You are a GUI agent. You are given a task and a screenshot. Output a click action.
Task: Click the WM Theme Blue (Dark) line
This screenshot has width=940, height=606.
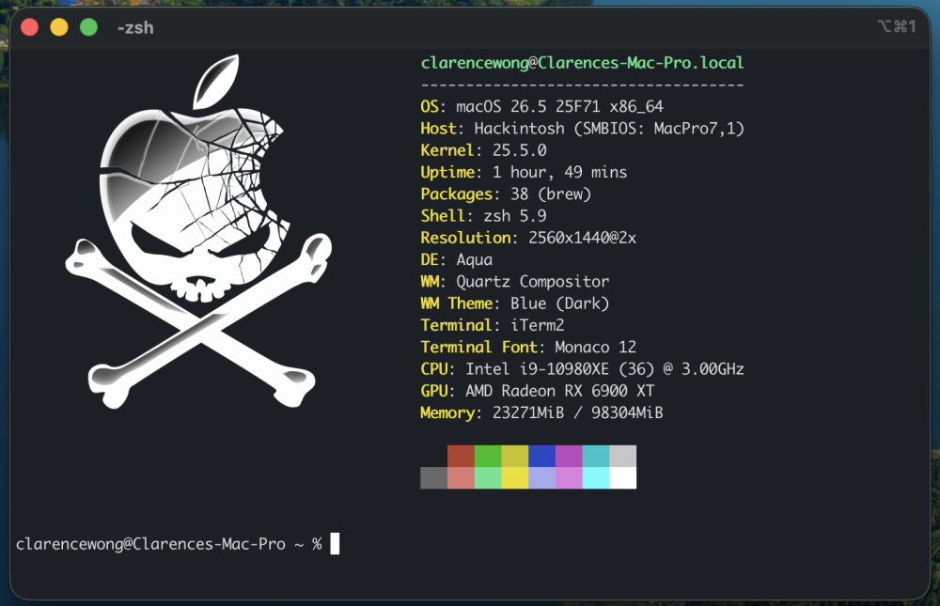tap(515, 303)
